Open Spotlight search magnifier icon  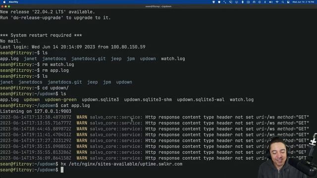283,2
